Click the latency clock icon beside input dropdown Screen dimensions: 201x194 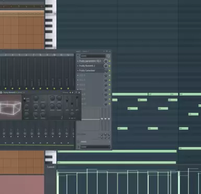point(108,56)
